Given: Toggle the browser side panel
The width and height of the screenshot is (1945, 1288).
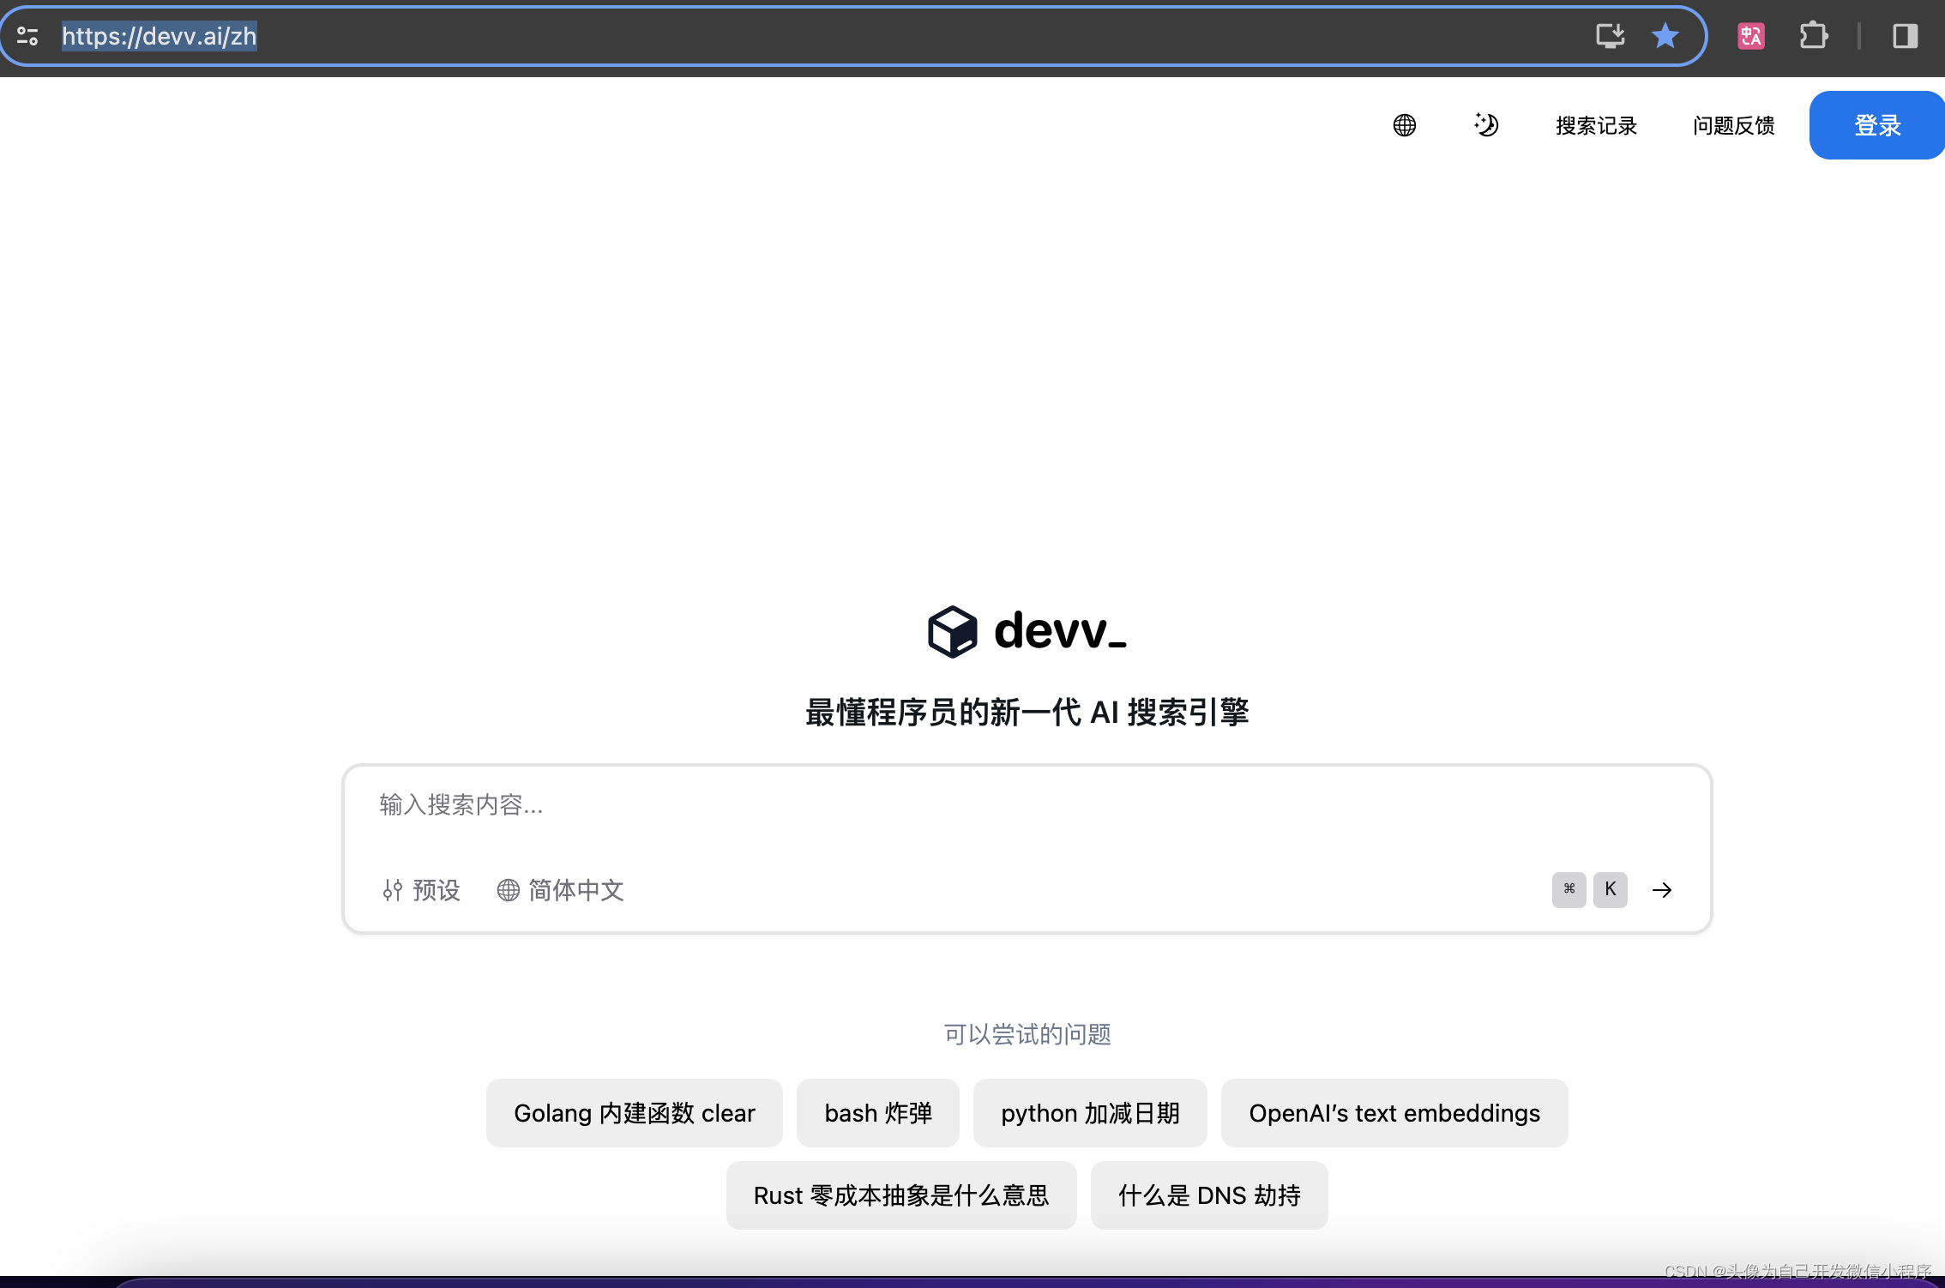Looking at the screenshot, I should 1905,36.
